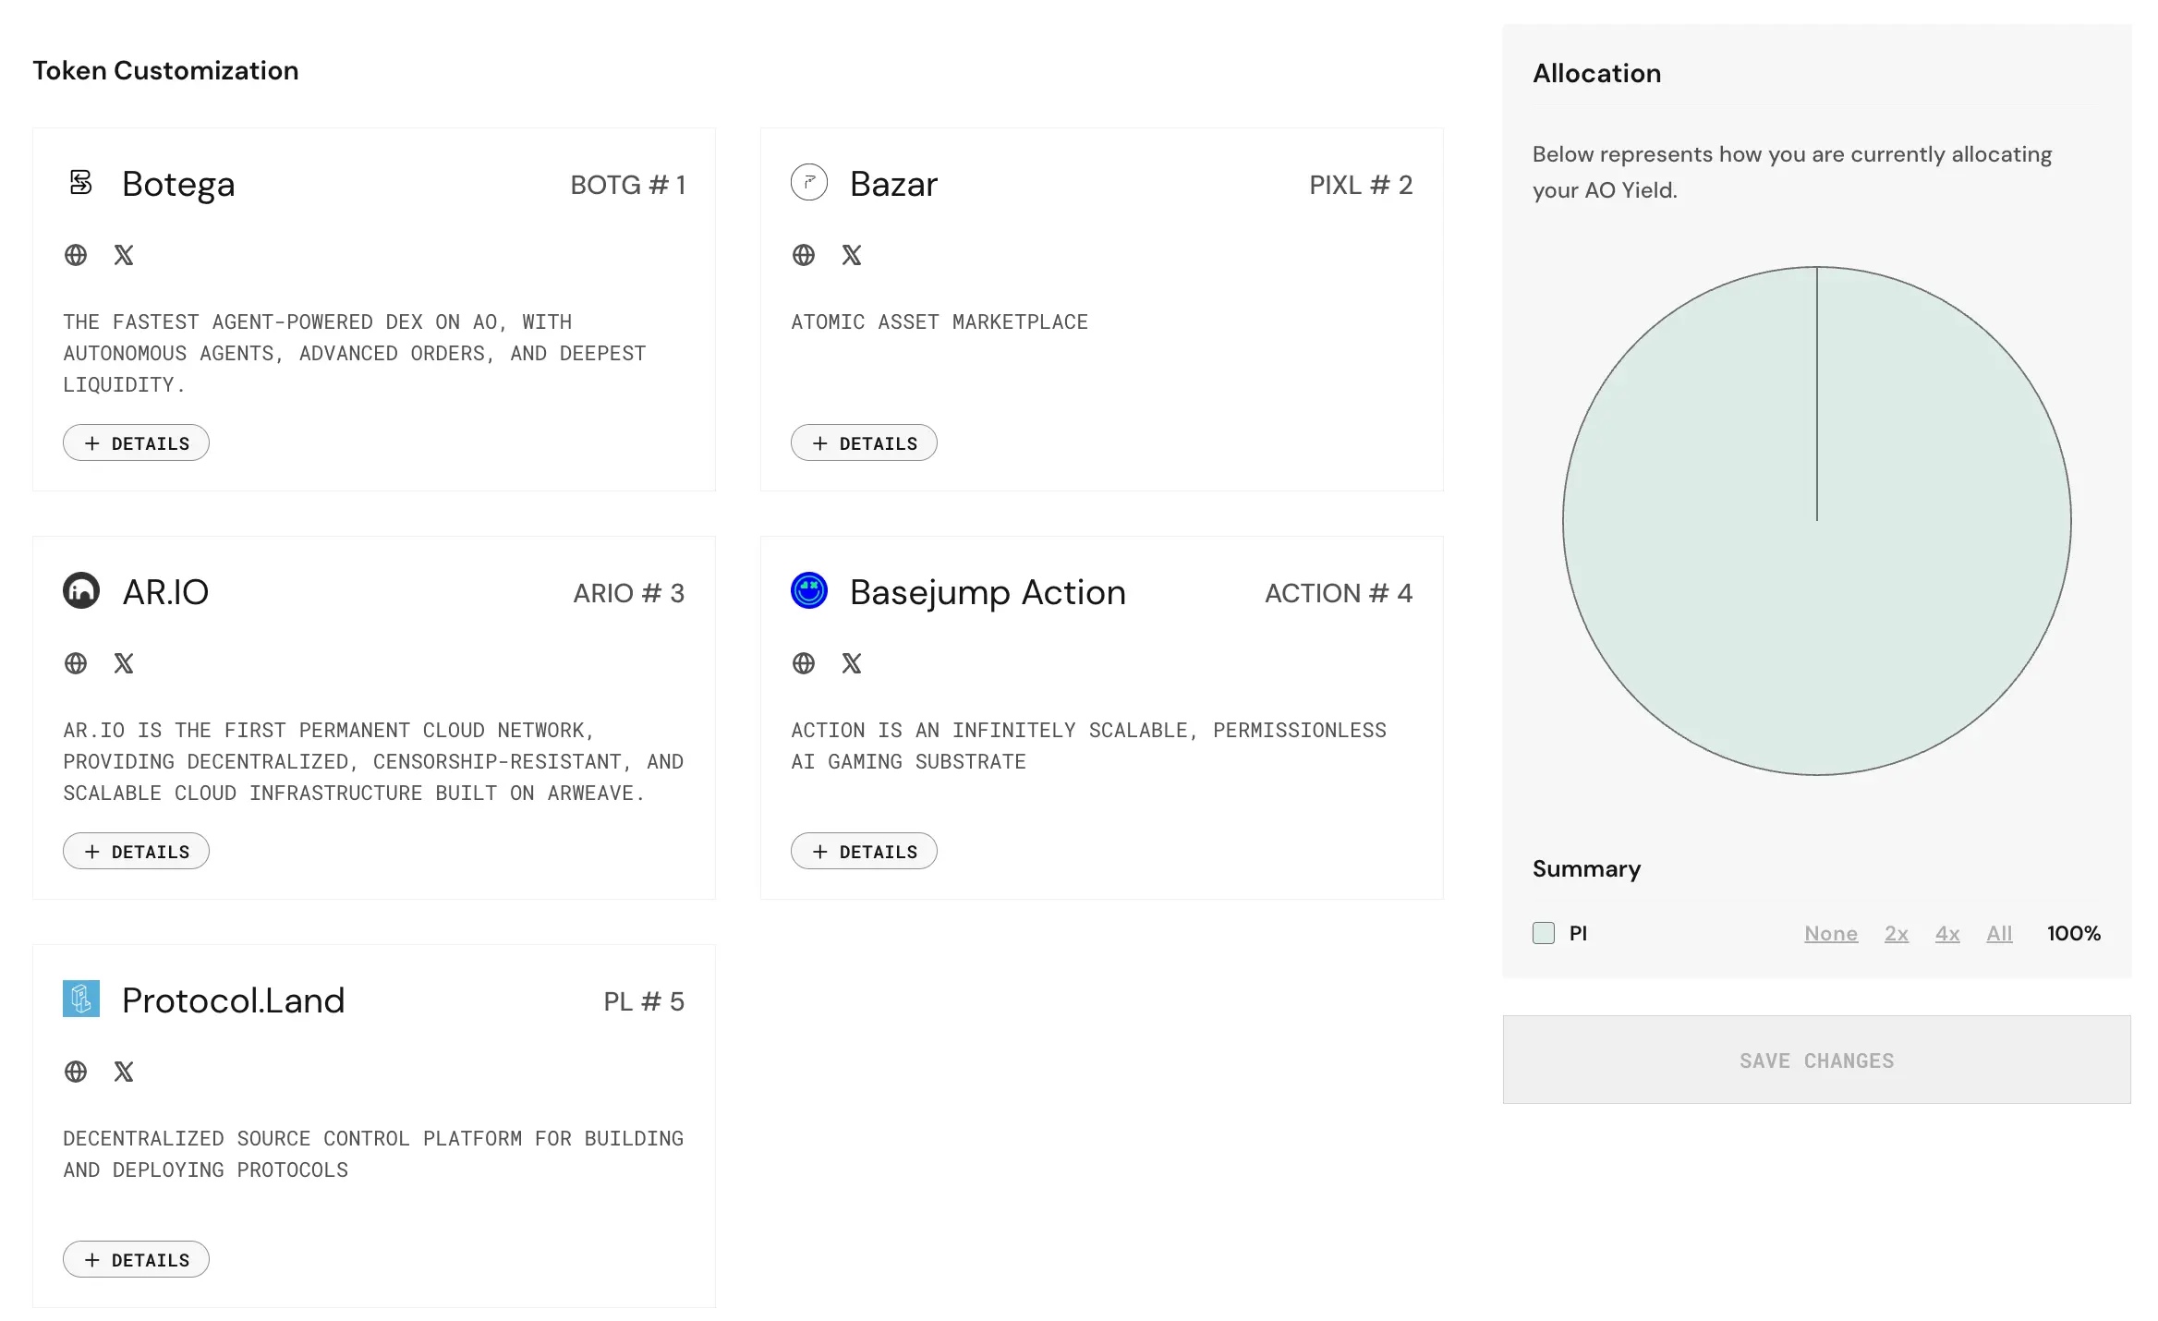Click the Token Customization heading
The height and width of the screenshot is (1321, 2158).
click(165, 71)
